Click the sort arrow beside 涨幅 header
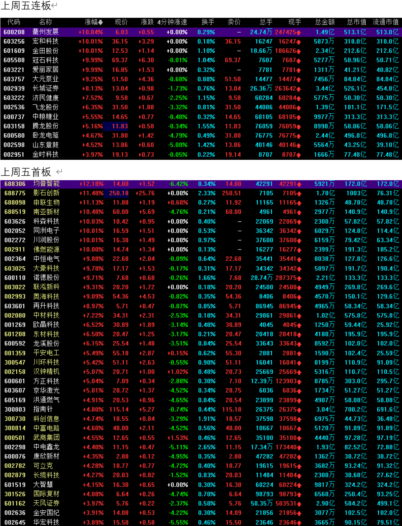The height and width of the screenshot is (526, 402). pyautogui.click(x=100, y=23)
